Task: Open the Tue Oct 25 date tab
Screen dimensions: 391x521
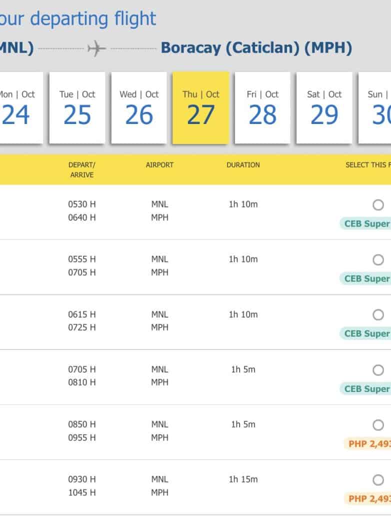Action: pyautogui.click(x=77, y=108)
